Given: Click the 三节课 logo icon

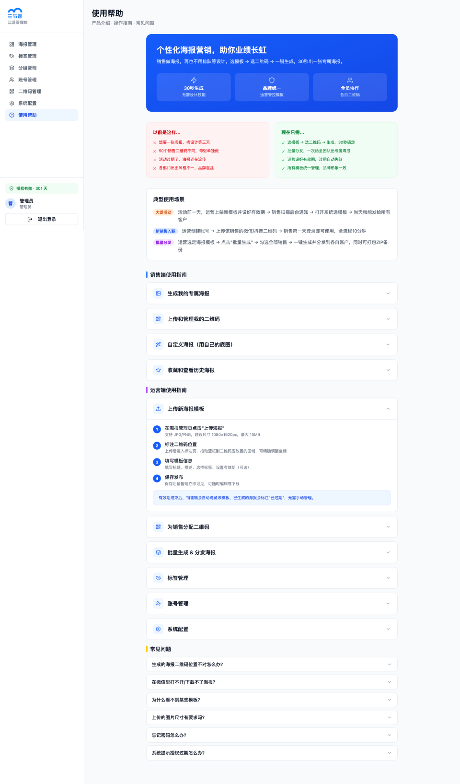Looking at the screenshot, I should click(15, 13).
